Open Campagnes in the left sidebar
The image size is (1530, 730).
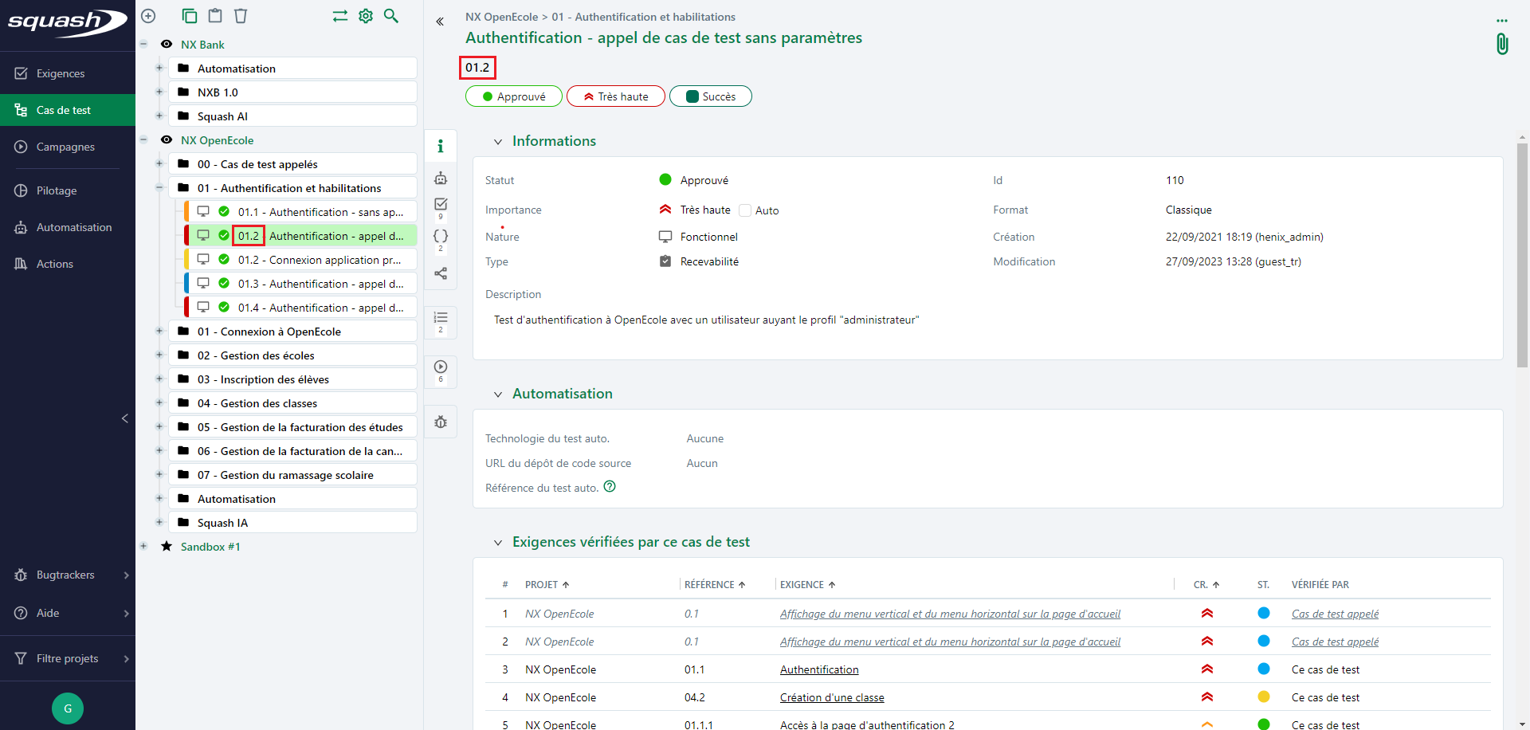[66, 147]
